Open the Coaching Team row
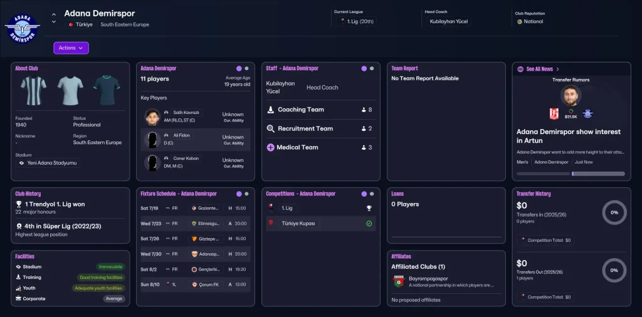This screenshot has height=317, width=642. click(x=321, y=110)
